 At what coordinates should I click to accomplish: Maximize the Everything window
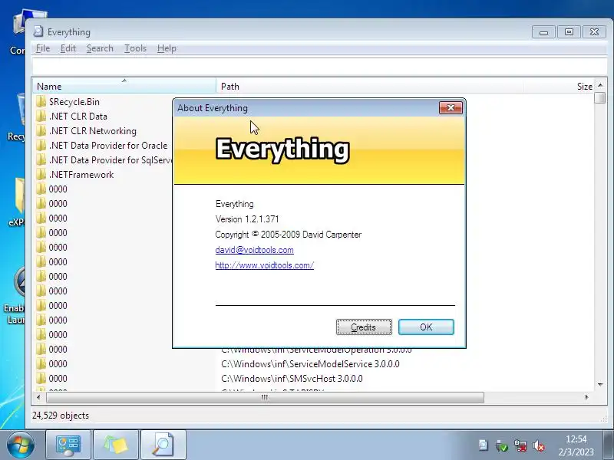point(569,32)
